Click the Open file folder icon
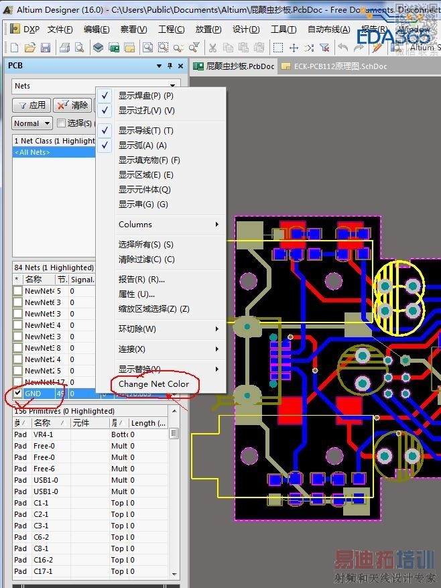 [30, 48]
